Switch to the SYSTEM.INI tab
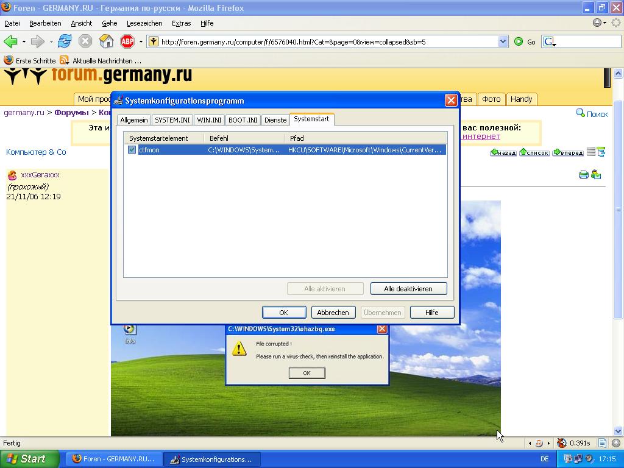The image size is (624, 468). point(172,120)
